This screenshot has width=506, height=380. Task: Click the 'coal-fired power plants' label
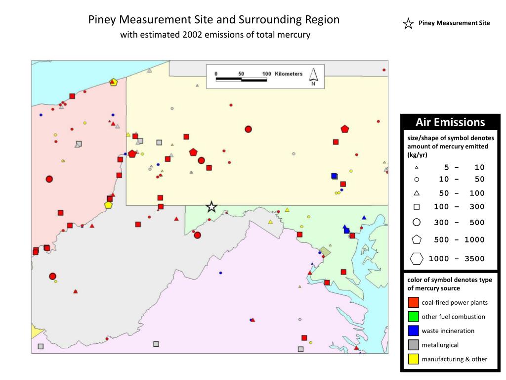(455, 303)
